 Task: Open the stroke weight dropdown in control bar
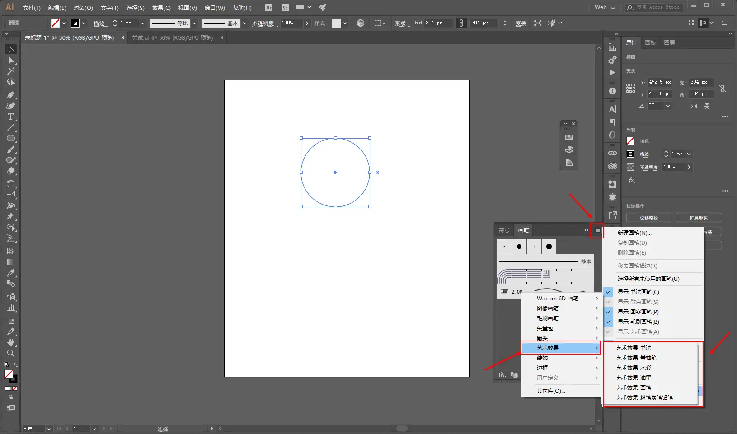[x=142, y=23]
